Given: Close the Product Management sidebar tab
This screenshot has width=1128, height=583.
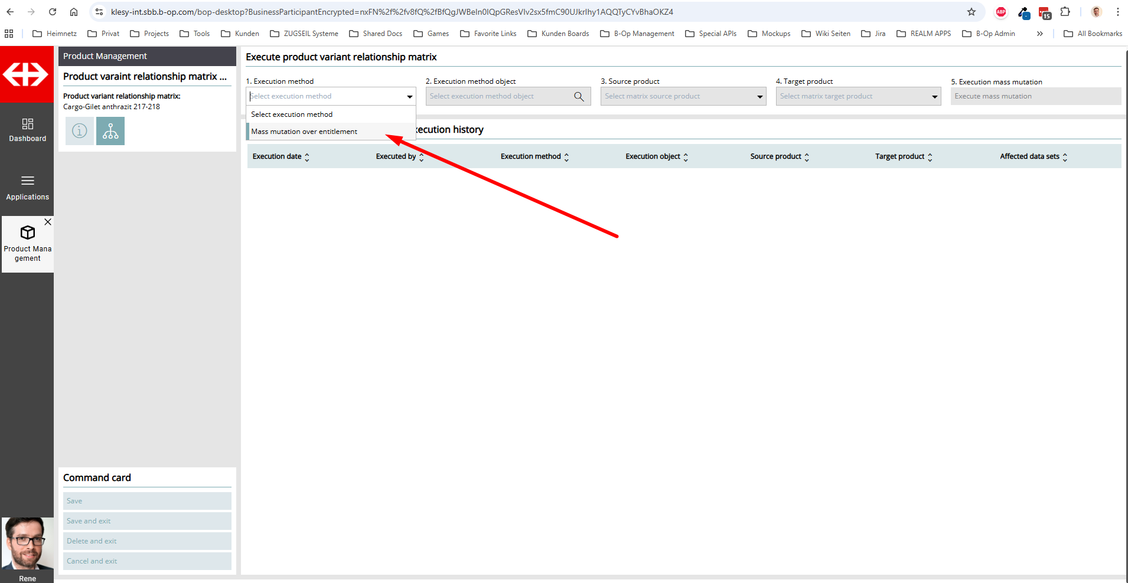Looking at the screenshot, I should [48, 222].
